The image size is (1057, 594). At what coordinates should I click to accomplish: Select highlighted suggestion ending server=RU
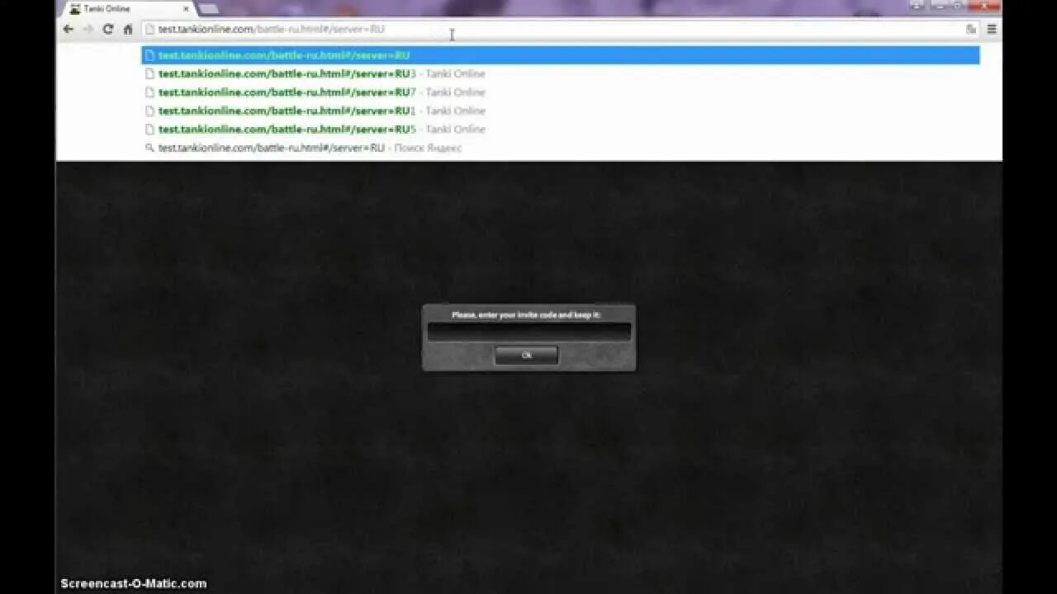coord(561,55)
